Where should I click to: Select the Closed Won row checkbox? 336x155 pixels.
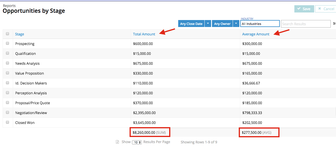click(x=8, y=122)
